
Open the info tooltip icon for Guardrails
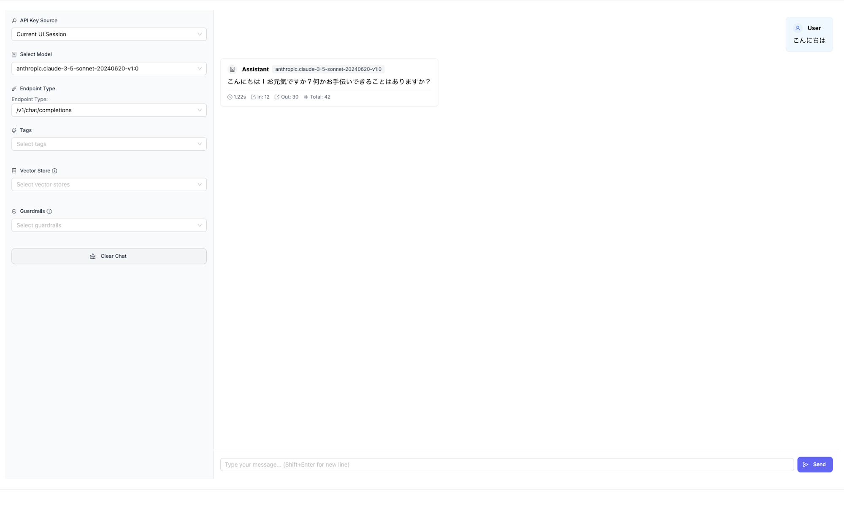[49, 211]
